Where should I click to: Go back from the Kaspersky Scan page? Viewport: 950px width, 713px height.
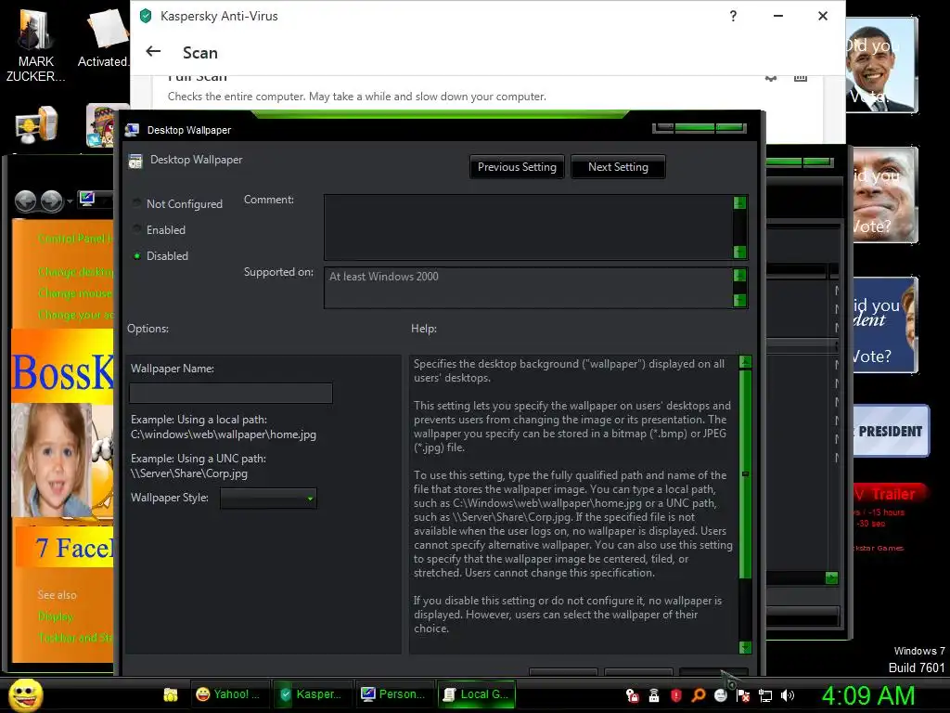coord(153,52)
